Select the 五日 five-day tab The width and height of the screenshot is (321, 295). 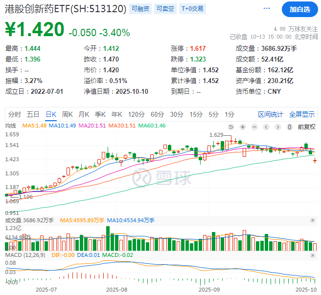pos(33,114)
